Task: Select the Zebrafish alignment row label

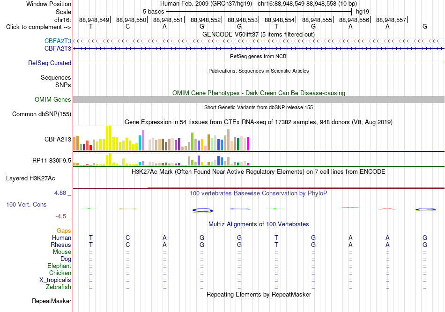Action: tap(58, 287)
